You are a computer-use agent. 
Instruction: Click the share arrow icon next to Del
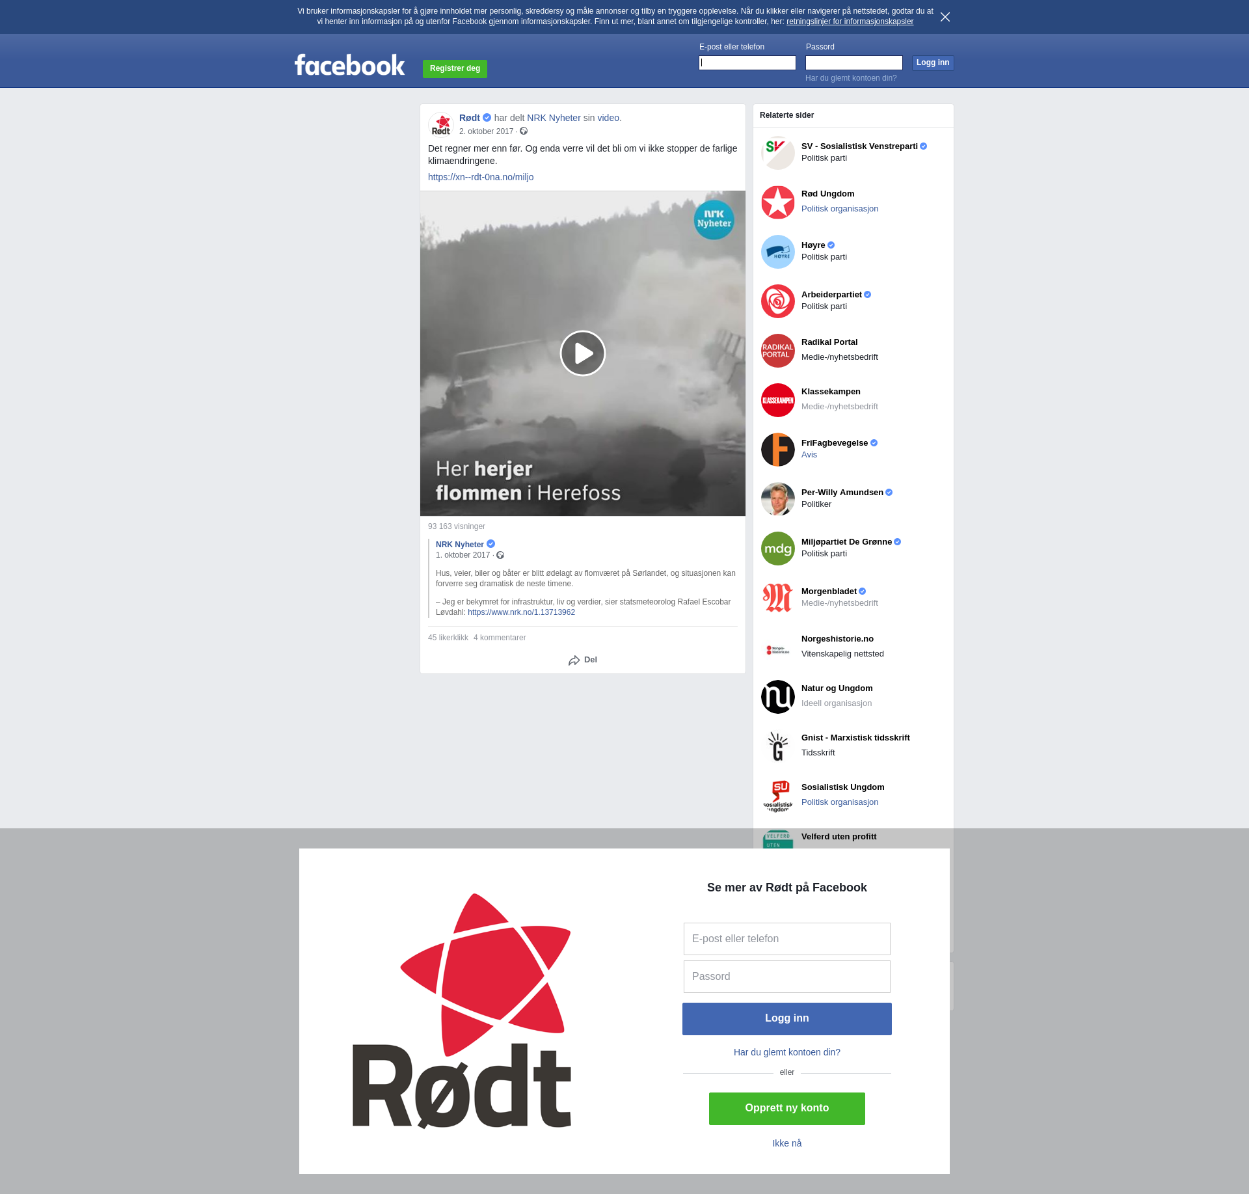pos(574,660)
